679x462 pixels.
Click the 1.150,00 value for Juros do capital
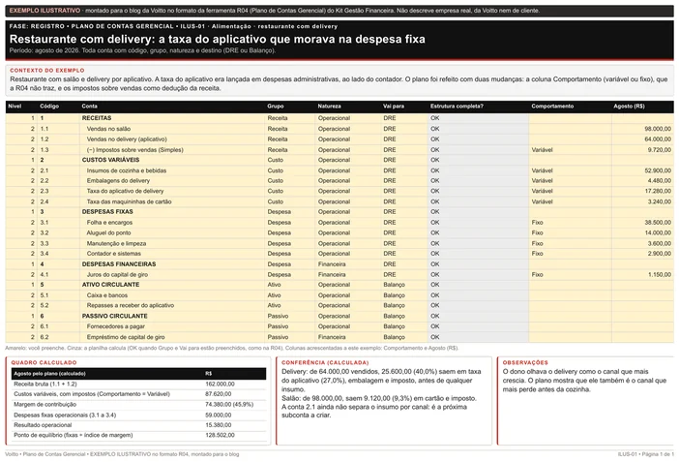(x=660, y=275)
